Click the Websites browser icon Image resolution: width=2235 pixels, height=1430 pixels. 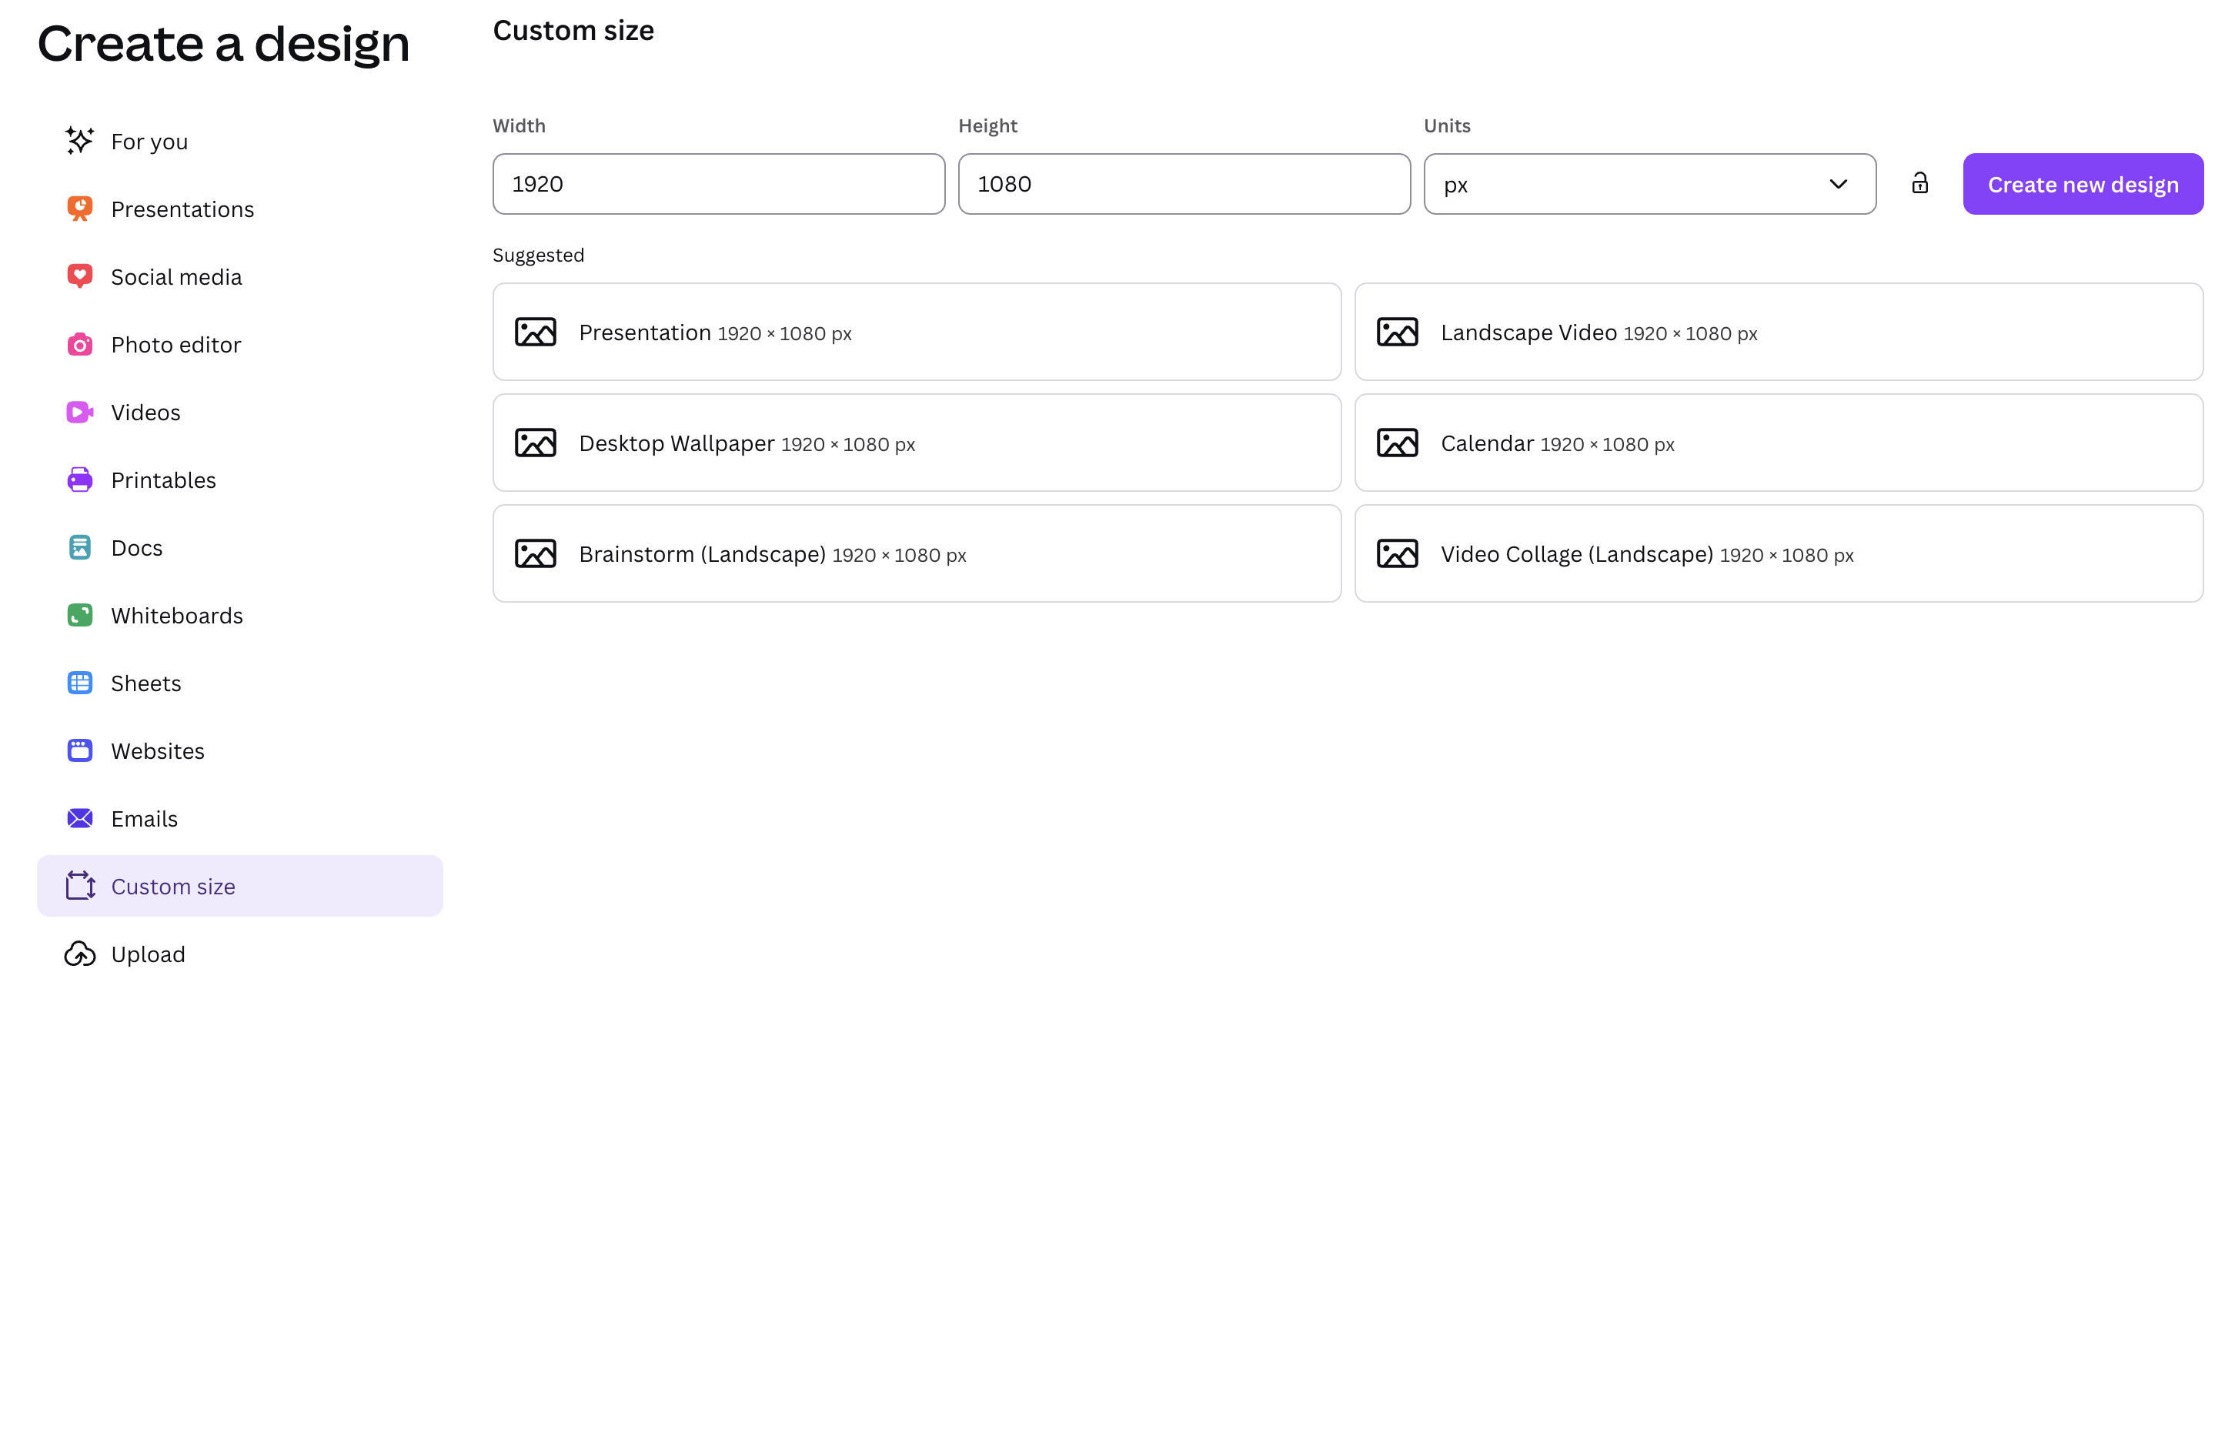[x=80, y=750]
